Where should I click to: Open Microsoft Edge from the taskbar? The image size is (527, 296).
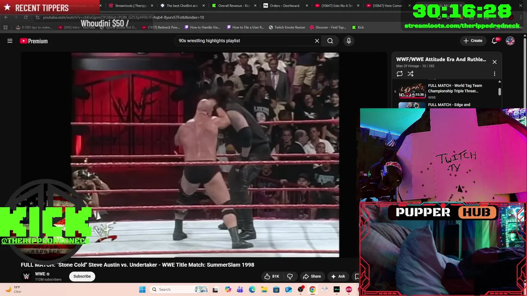[x=252, y=289]
